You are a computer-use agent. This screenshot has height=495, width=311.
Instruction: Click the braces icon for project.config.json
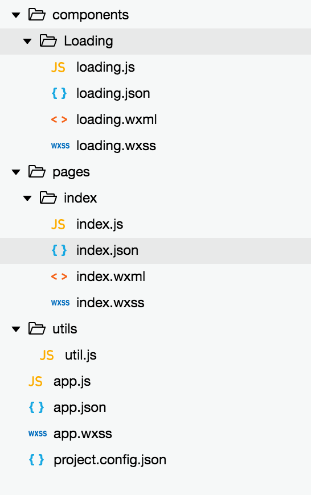tap(36, 460)
